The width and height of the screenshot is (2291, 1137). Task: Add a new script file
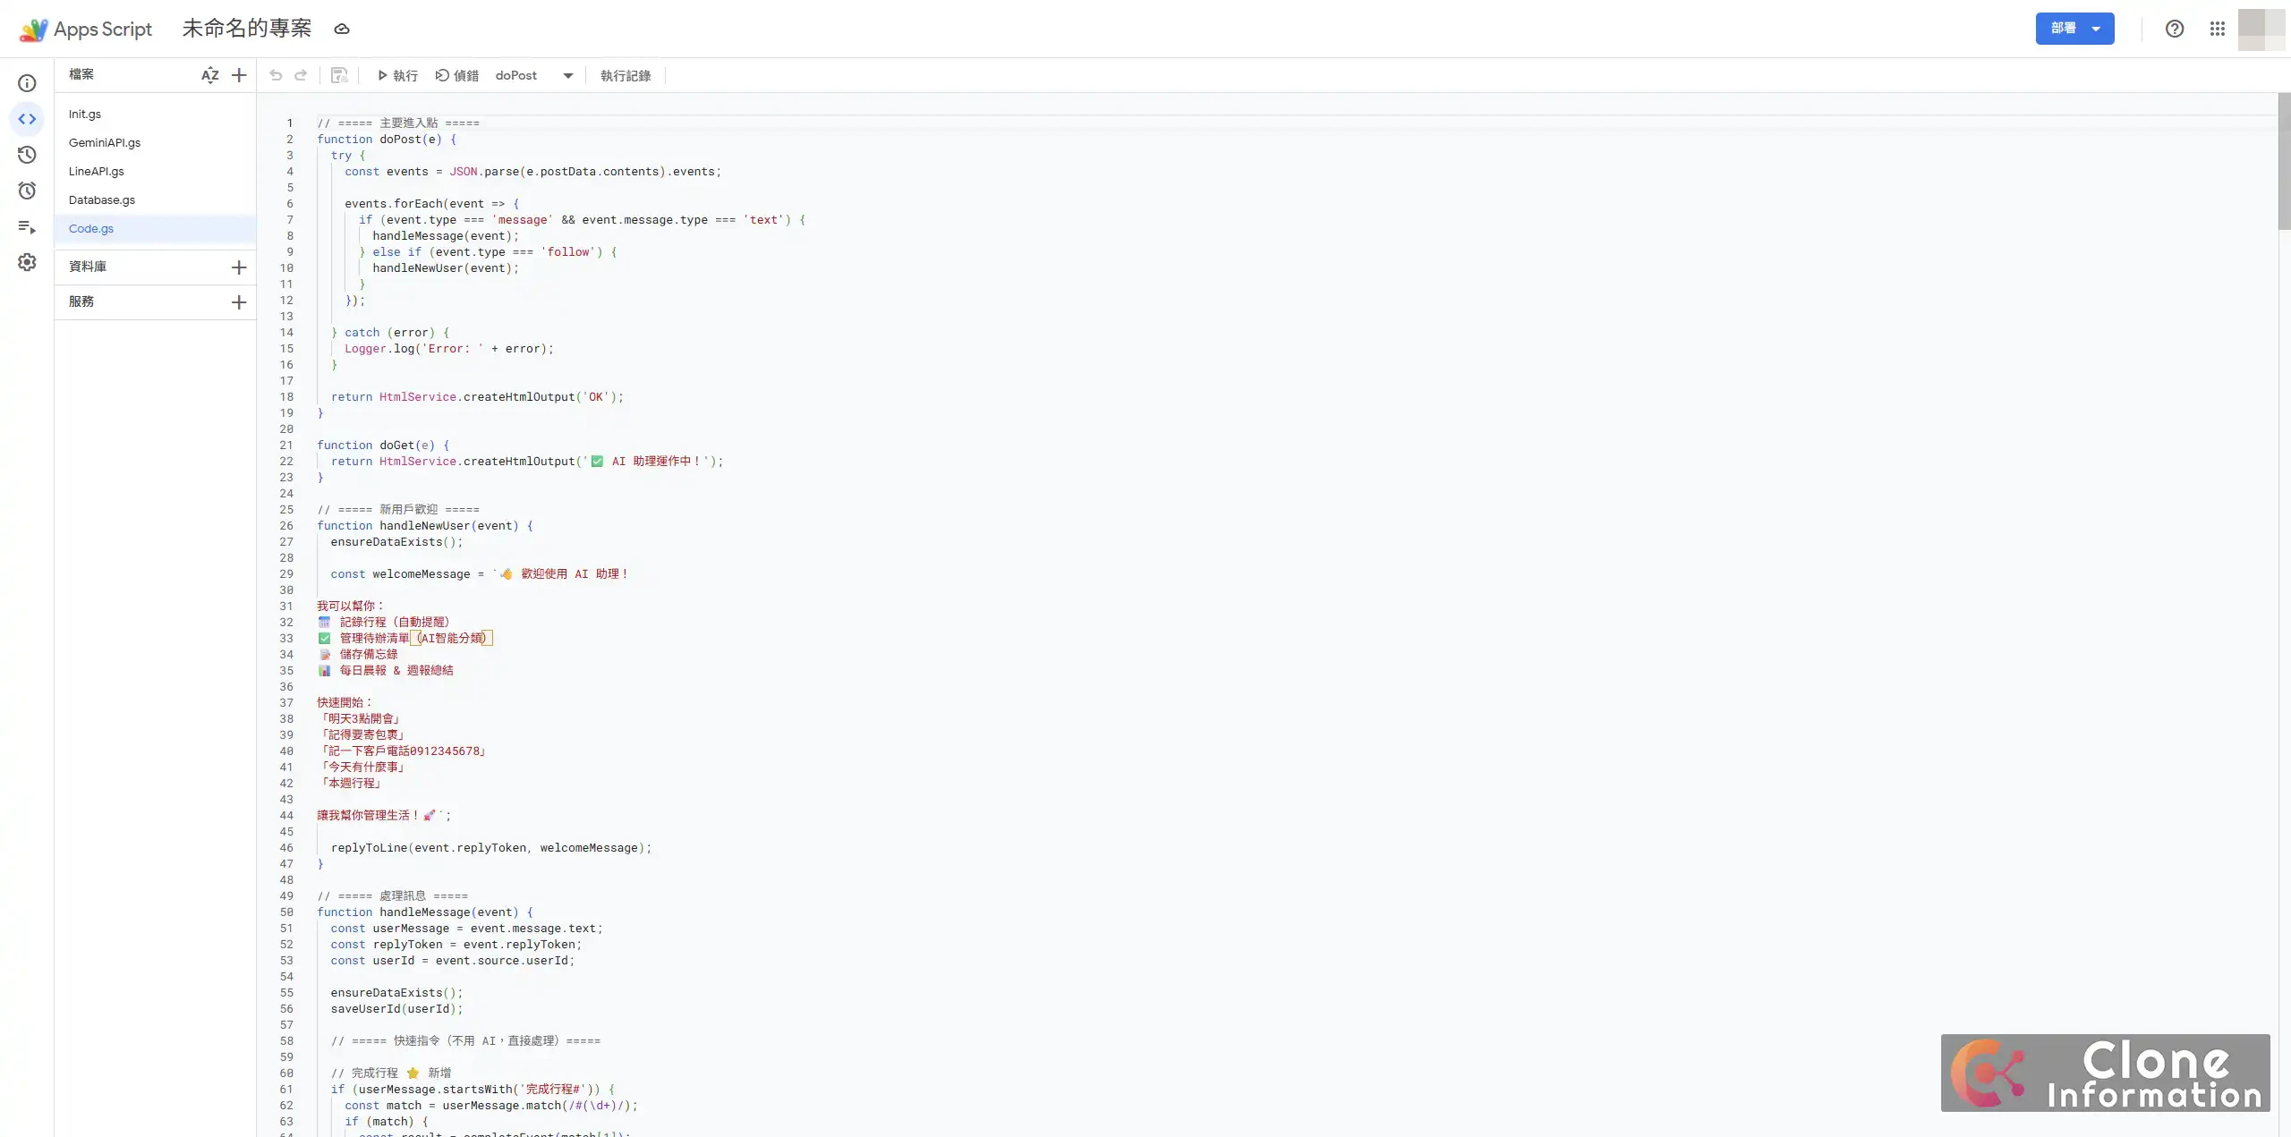[x=238, y=75]
